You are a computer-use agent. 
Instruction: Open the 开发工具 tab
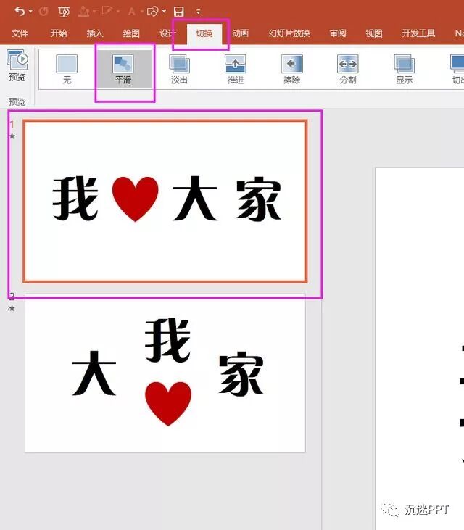pyautogui.click(x=418, y=33)
